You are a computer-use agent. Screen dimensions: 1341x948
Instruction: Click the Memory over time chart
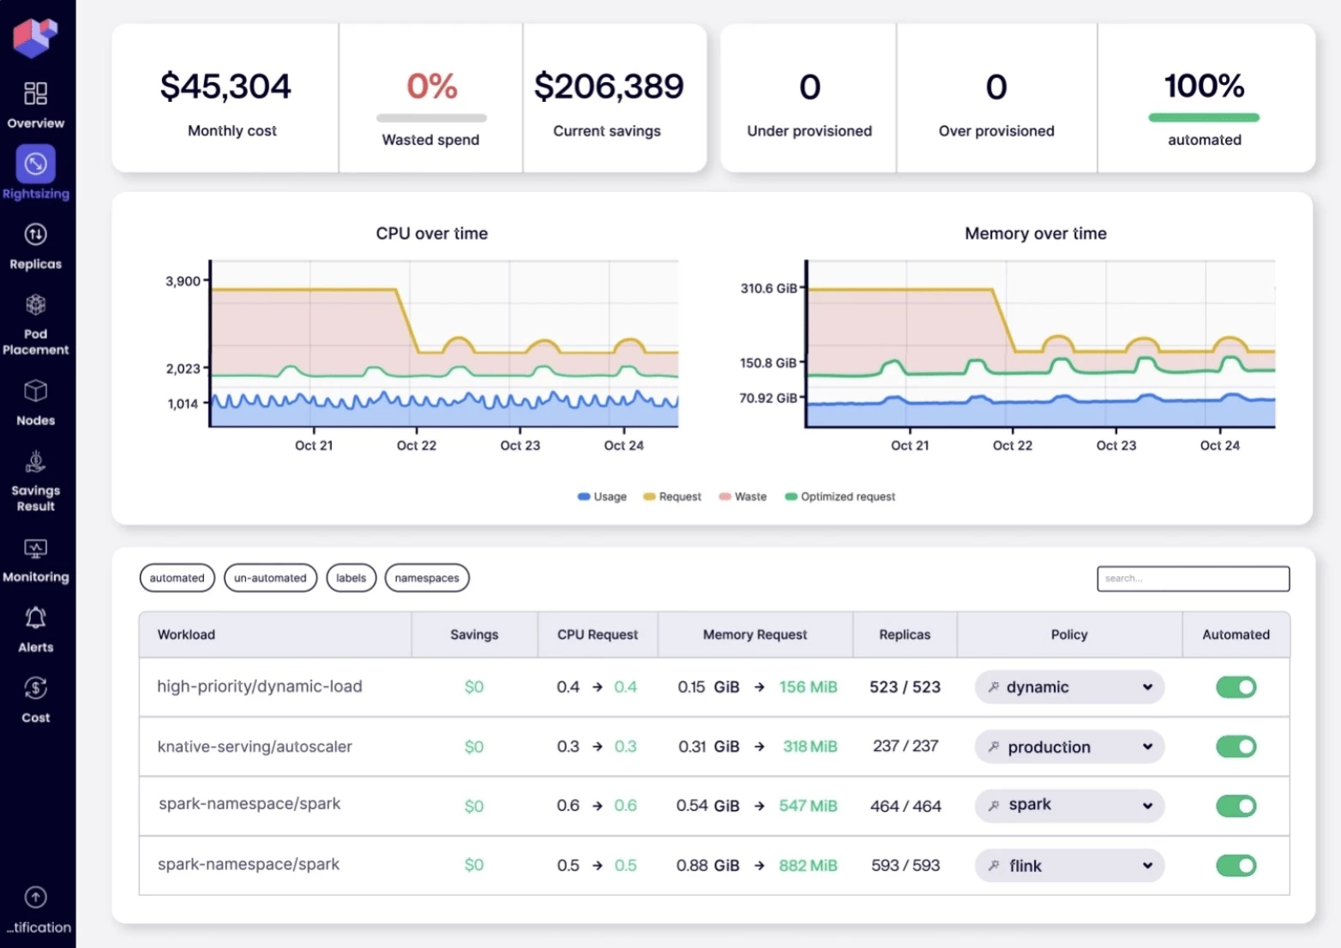1040,344
